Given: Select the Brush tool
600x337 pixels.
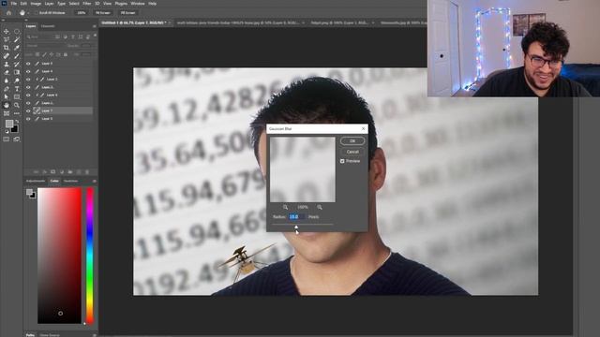Looking at the screenshot, I should click(17, 56).
